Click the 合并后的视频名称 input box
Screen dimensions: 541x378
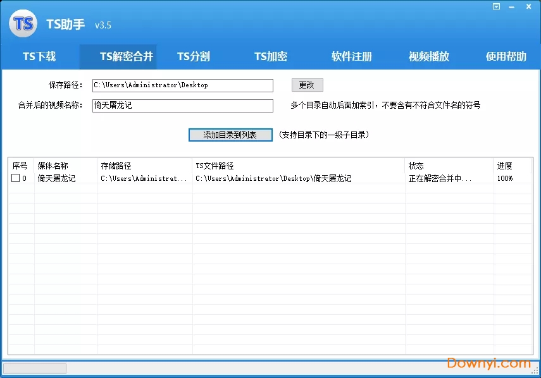(182, 106)
